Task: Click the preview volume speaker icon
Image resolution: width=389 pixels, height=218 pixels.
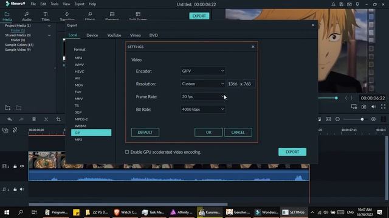Action: [x=374, y=107]
